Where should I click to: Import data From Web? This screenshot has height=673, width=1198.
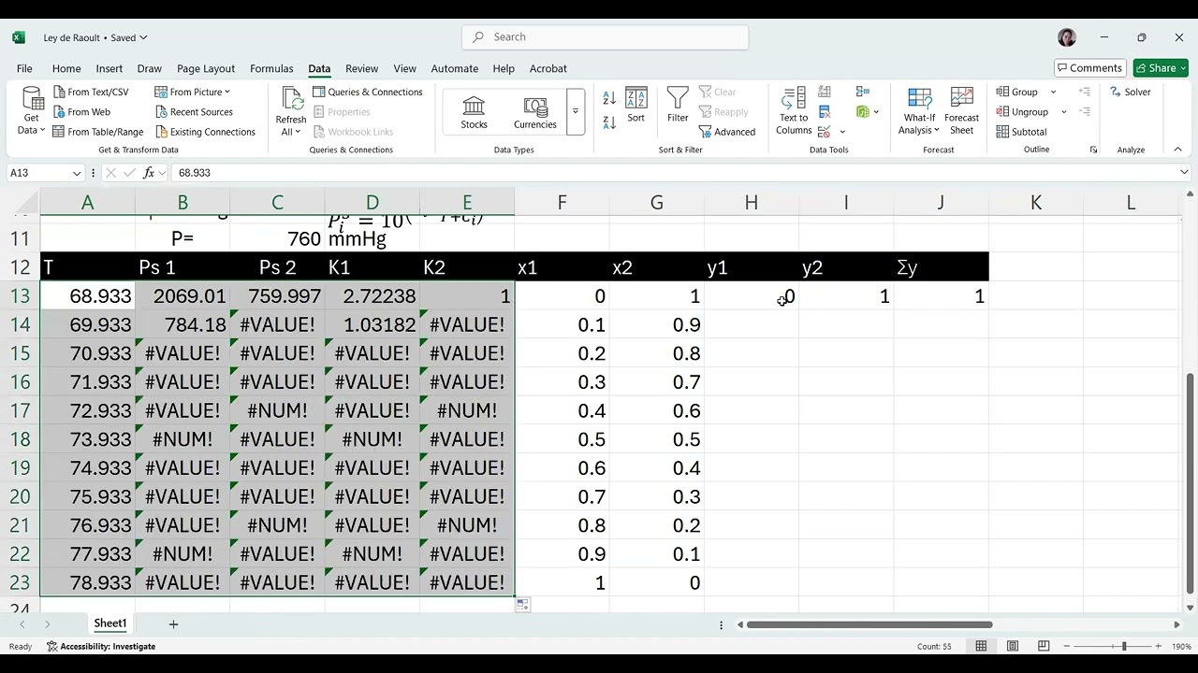pos(81,112)
